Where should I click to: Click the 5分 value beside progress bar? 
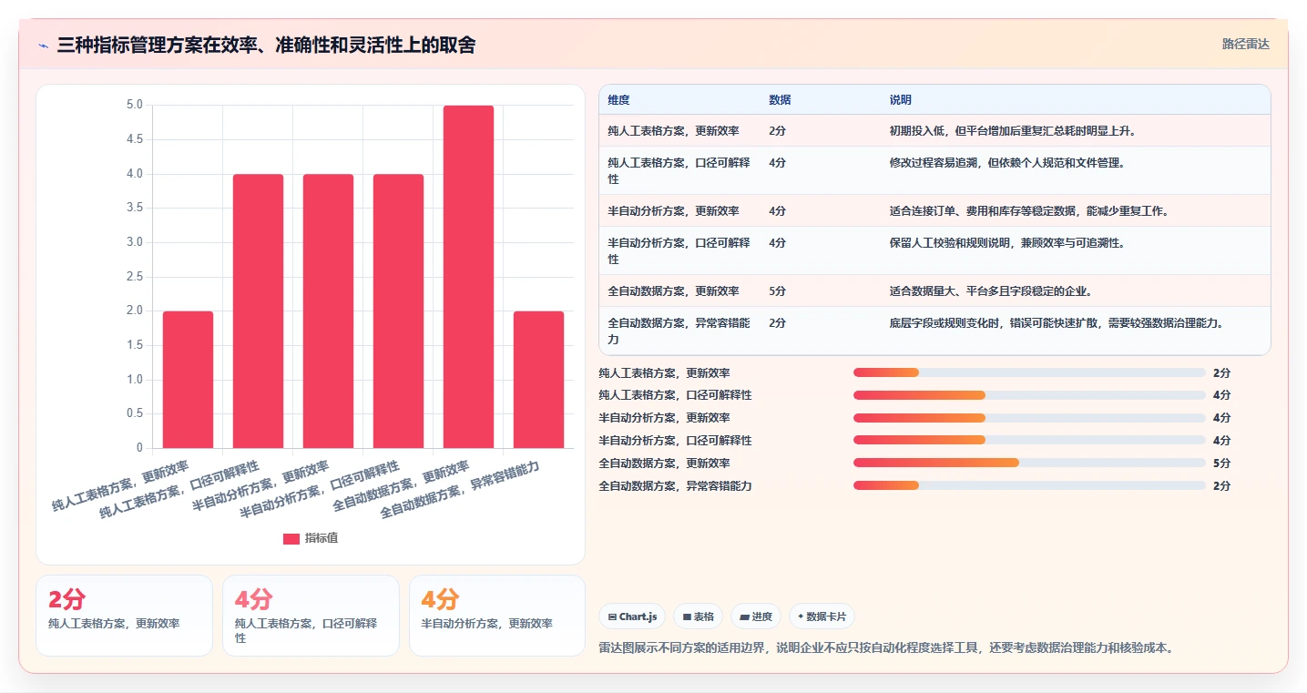pos(1221,464)
